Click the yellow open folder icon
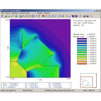 [x=6, y=16]
